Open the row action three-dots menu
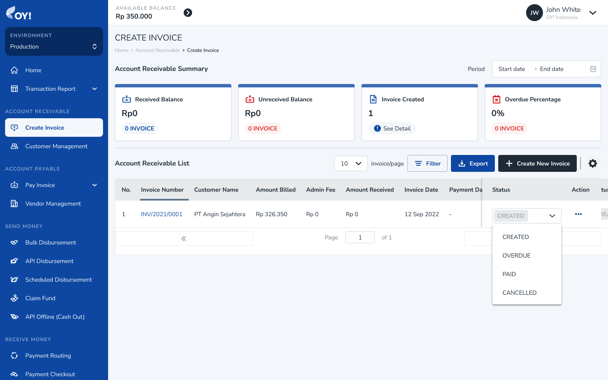Screen dimensions: 608x380 click(578, 214)
